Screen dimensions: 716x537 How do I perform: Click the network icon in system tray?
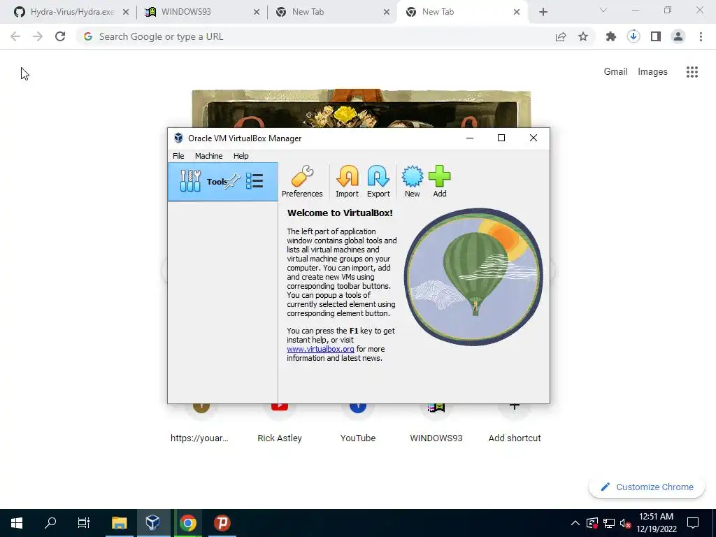point(609,523)
